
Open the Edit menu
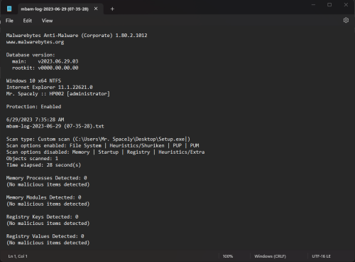28,21
